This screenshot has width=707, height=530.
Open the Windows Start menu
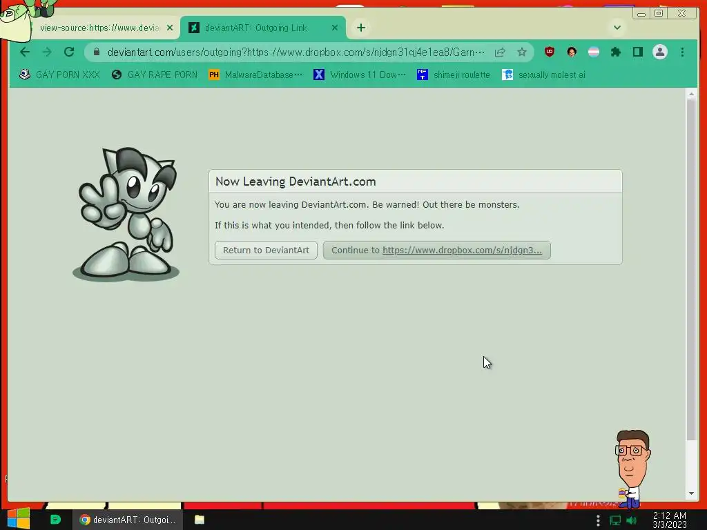[18, 519]
